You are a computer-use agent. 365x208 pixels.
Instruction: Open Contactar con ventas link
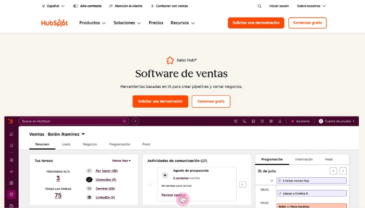click(x=169, y=6)
